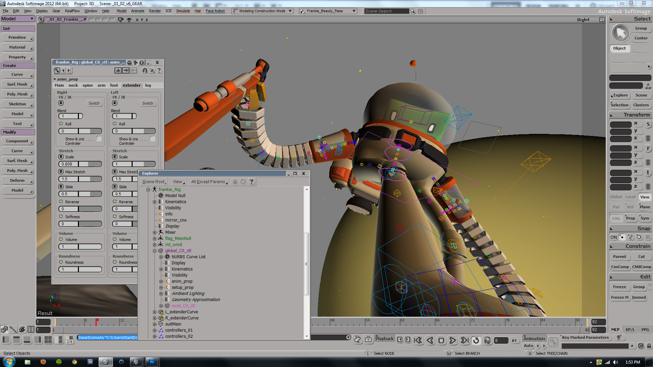Go to previous key in the property editor
This screenshot has height=367, width=653.
pos(64,70)
